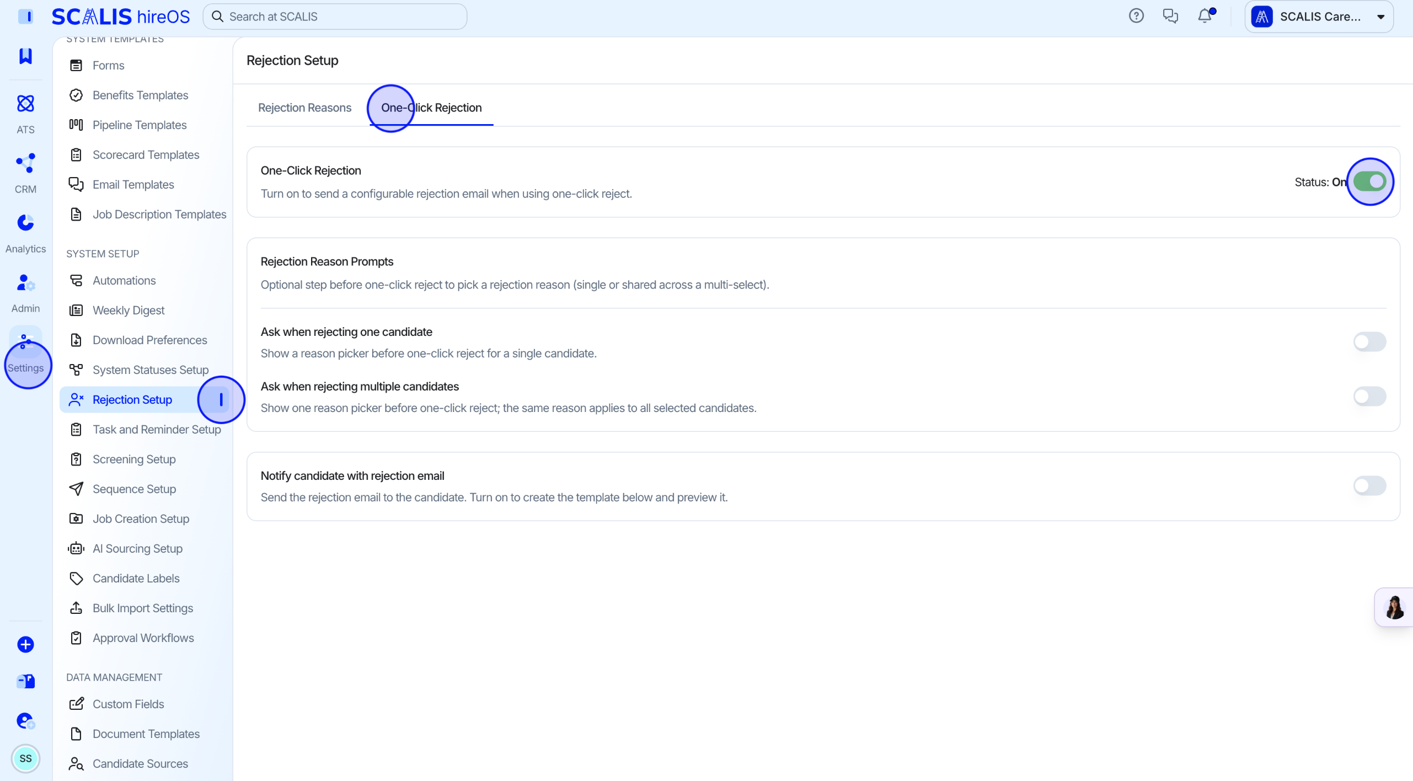Viewport: 1413px width, 781px height.
Task: Click the Search at SCALIS field
Action: point(335,17)
